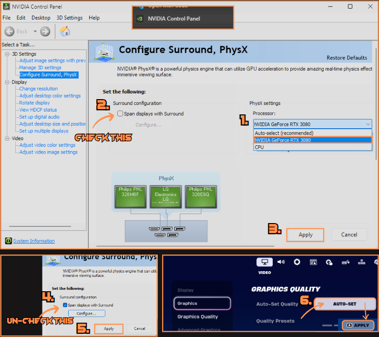
Task: Open Change resolution
Action: 39,89
